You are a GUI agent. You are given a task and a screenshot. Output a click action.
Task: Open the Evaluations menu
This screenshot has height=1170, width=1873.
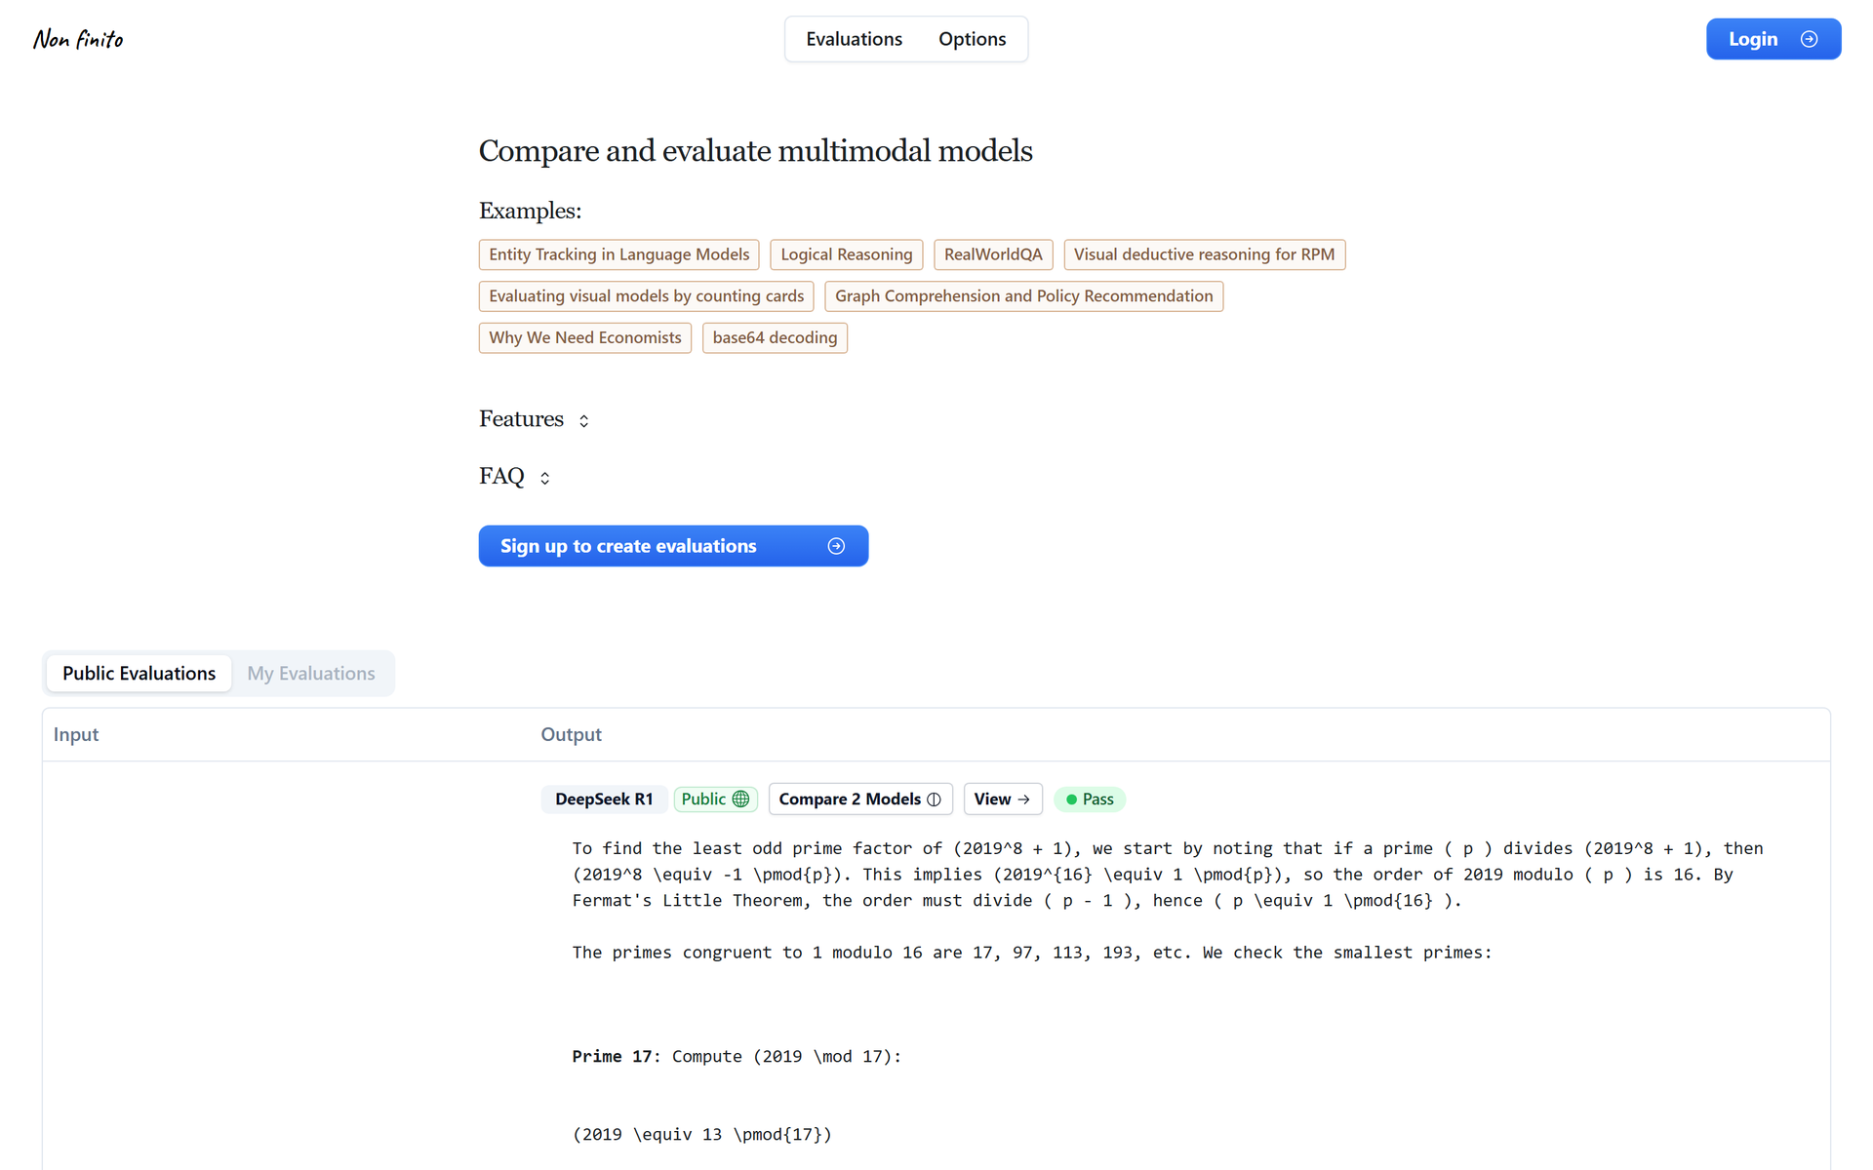(x=854, y=39)
